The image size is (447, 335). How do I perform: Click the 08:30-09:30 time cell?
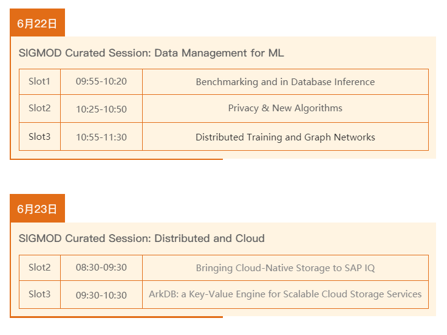coord(101,268)
